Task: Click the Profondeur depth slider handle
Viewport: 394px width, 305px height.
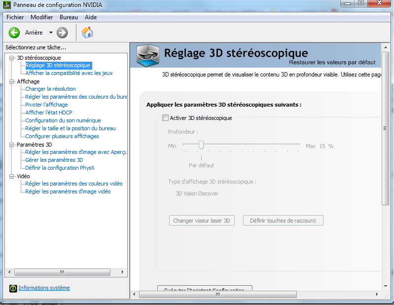Action: (201, 145)
